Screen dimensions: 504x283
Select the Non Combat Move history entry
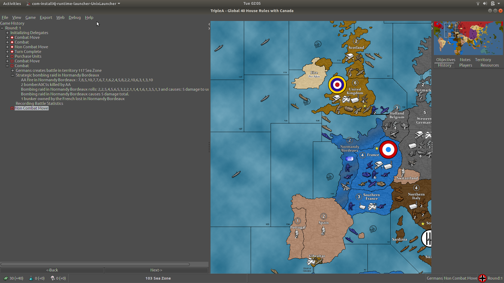pos(31,108)
